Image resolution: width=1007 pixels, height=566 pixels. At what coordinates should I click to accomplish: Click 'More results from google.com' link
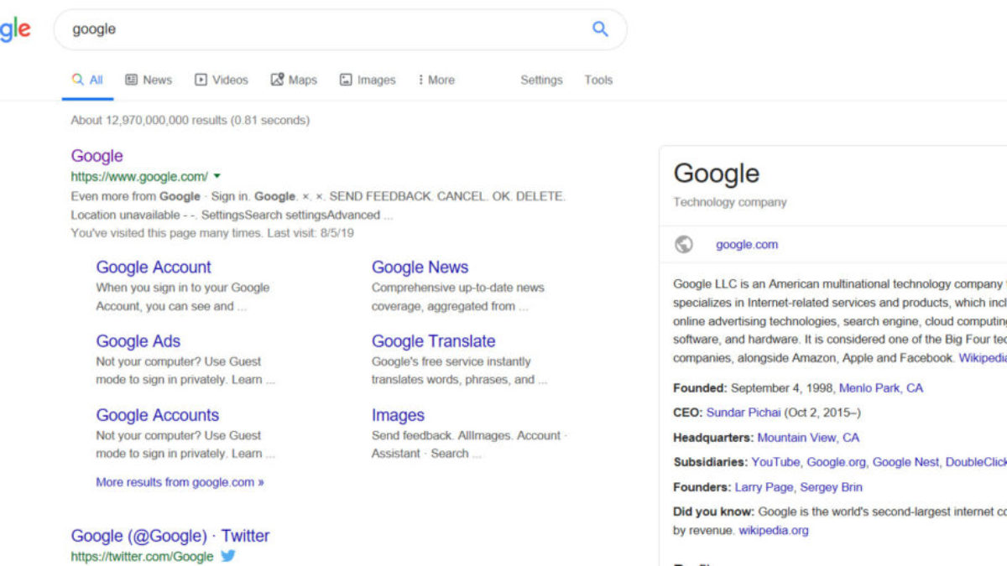(180, 482)
